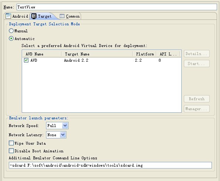Sort by Platform column header

144,54
